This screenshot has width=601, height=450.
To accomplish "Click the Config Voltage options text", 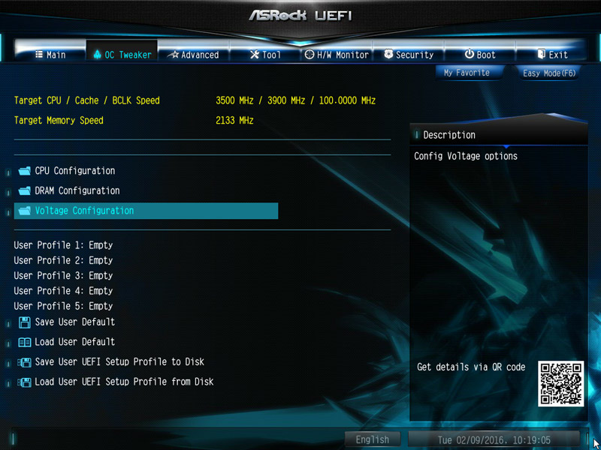I will (x=466, y=157).
